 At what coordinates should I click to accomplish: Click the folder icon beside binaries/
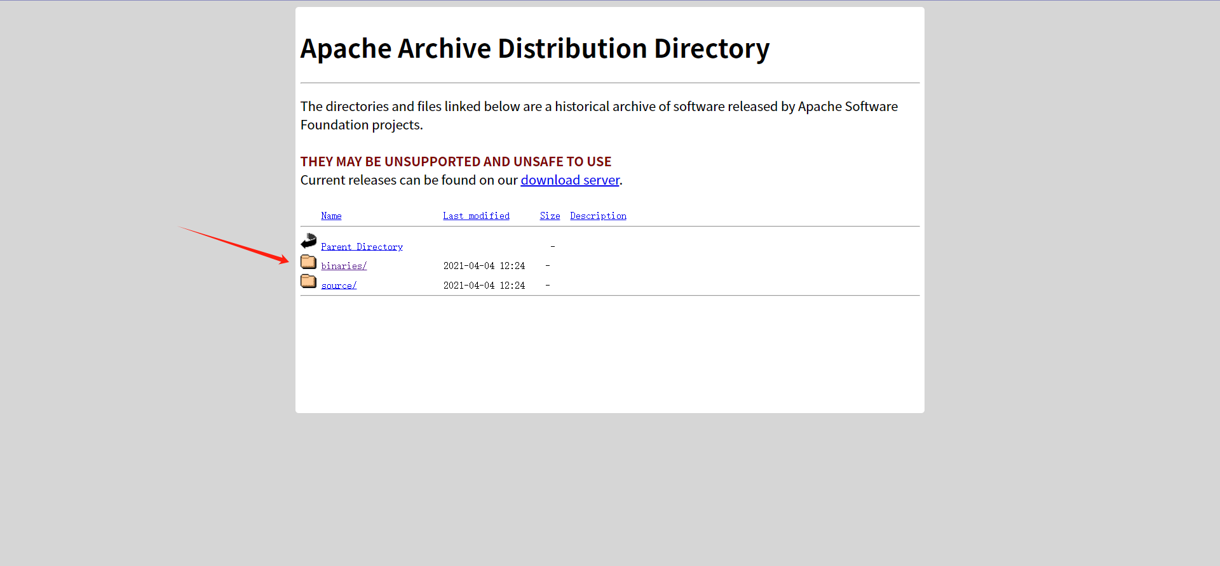pos(309,261)
